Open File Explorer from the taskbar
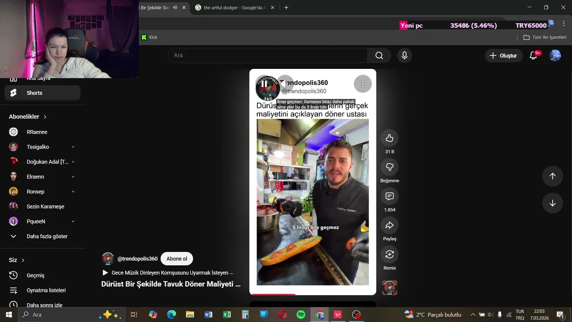The height and width of the screenshot is (322, 572). click(190, 315)
